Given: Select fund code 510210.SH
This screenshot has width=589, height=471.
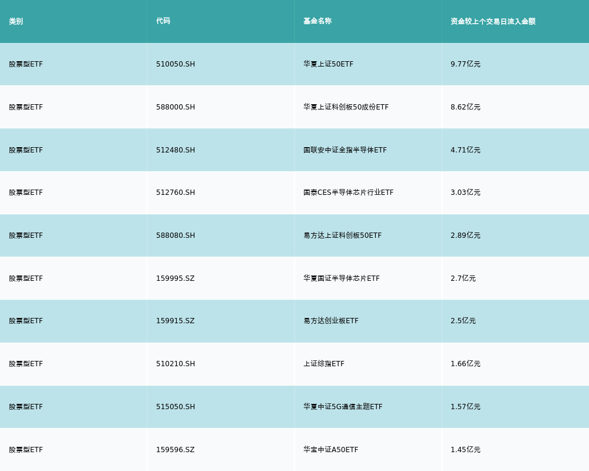Looking at the screenshot, I should (x=176, y=364).
